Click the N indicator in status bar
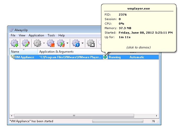The height and width of the screenshot is (131, 185). [x=153, y=121]
